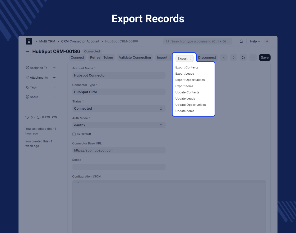Click the Assigned To sidebar label

pos(39,68)
